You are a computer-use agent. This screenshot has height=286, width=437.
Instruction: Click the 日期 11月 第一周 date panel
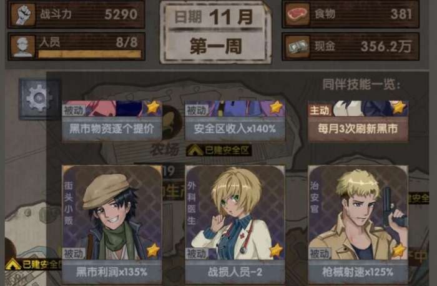coord(215,33)
